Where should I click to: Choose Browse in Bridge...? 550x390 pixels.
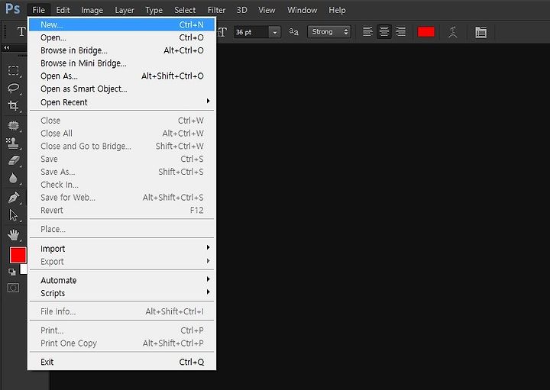[x=121, y=50]
